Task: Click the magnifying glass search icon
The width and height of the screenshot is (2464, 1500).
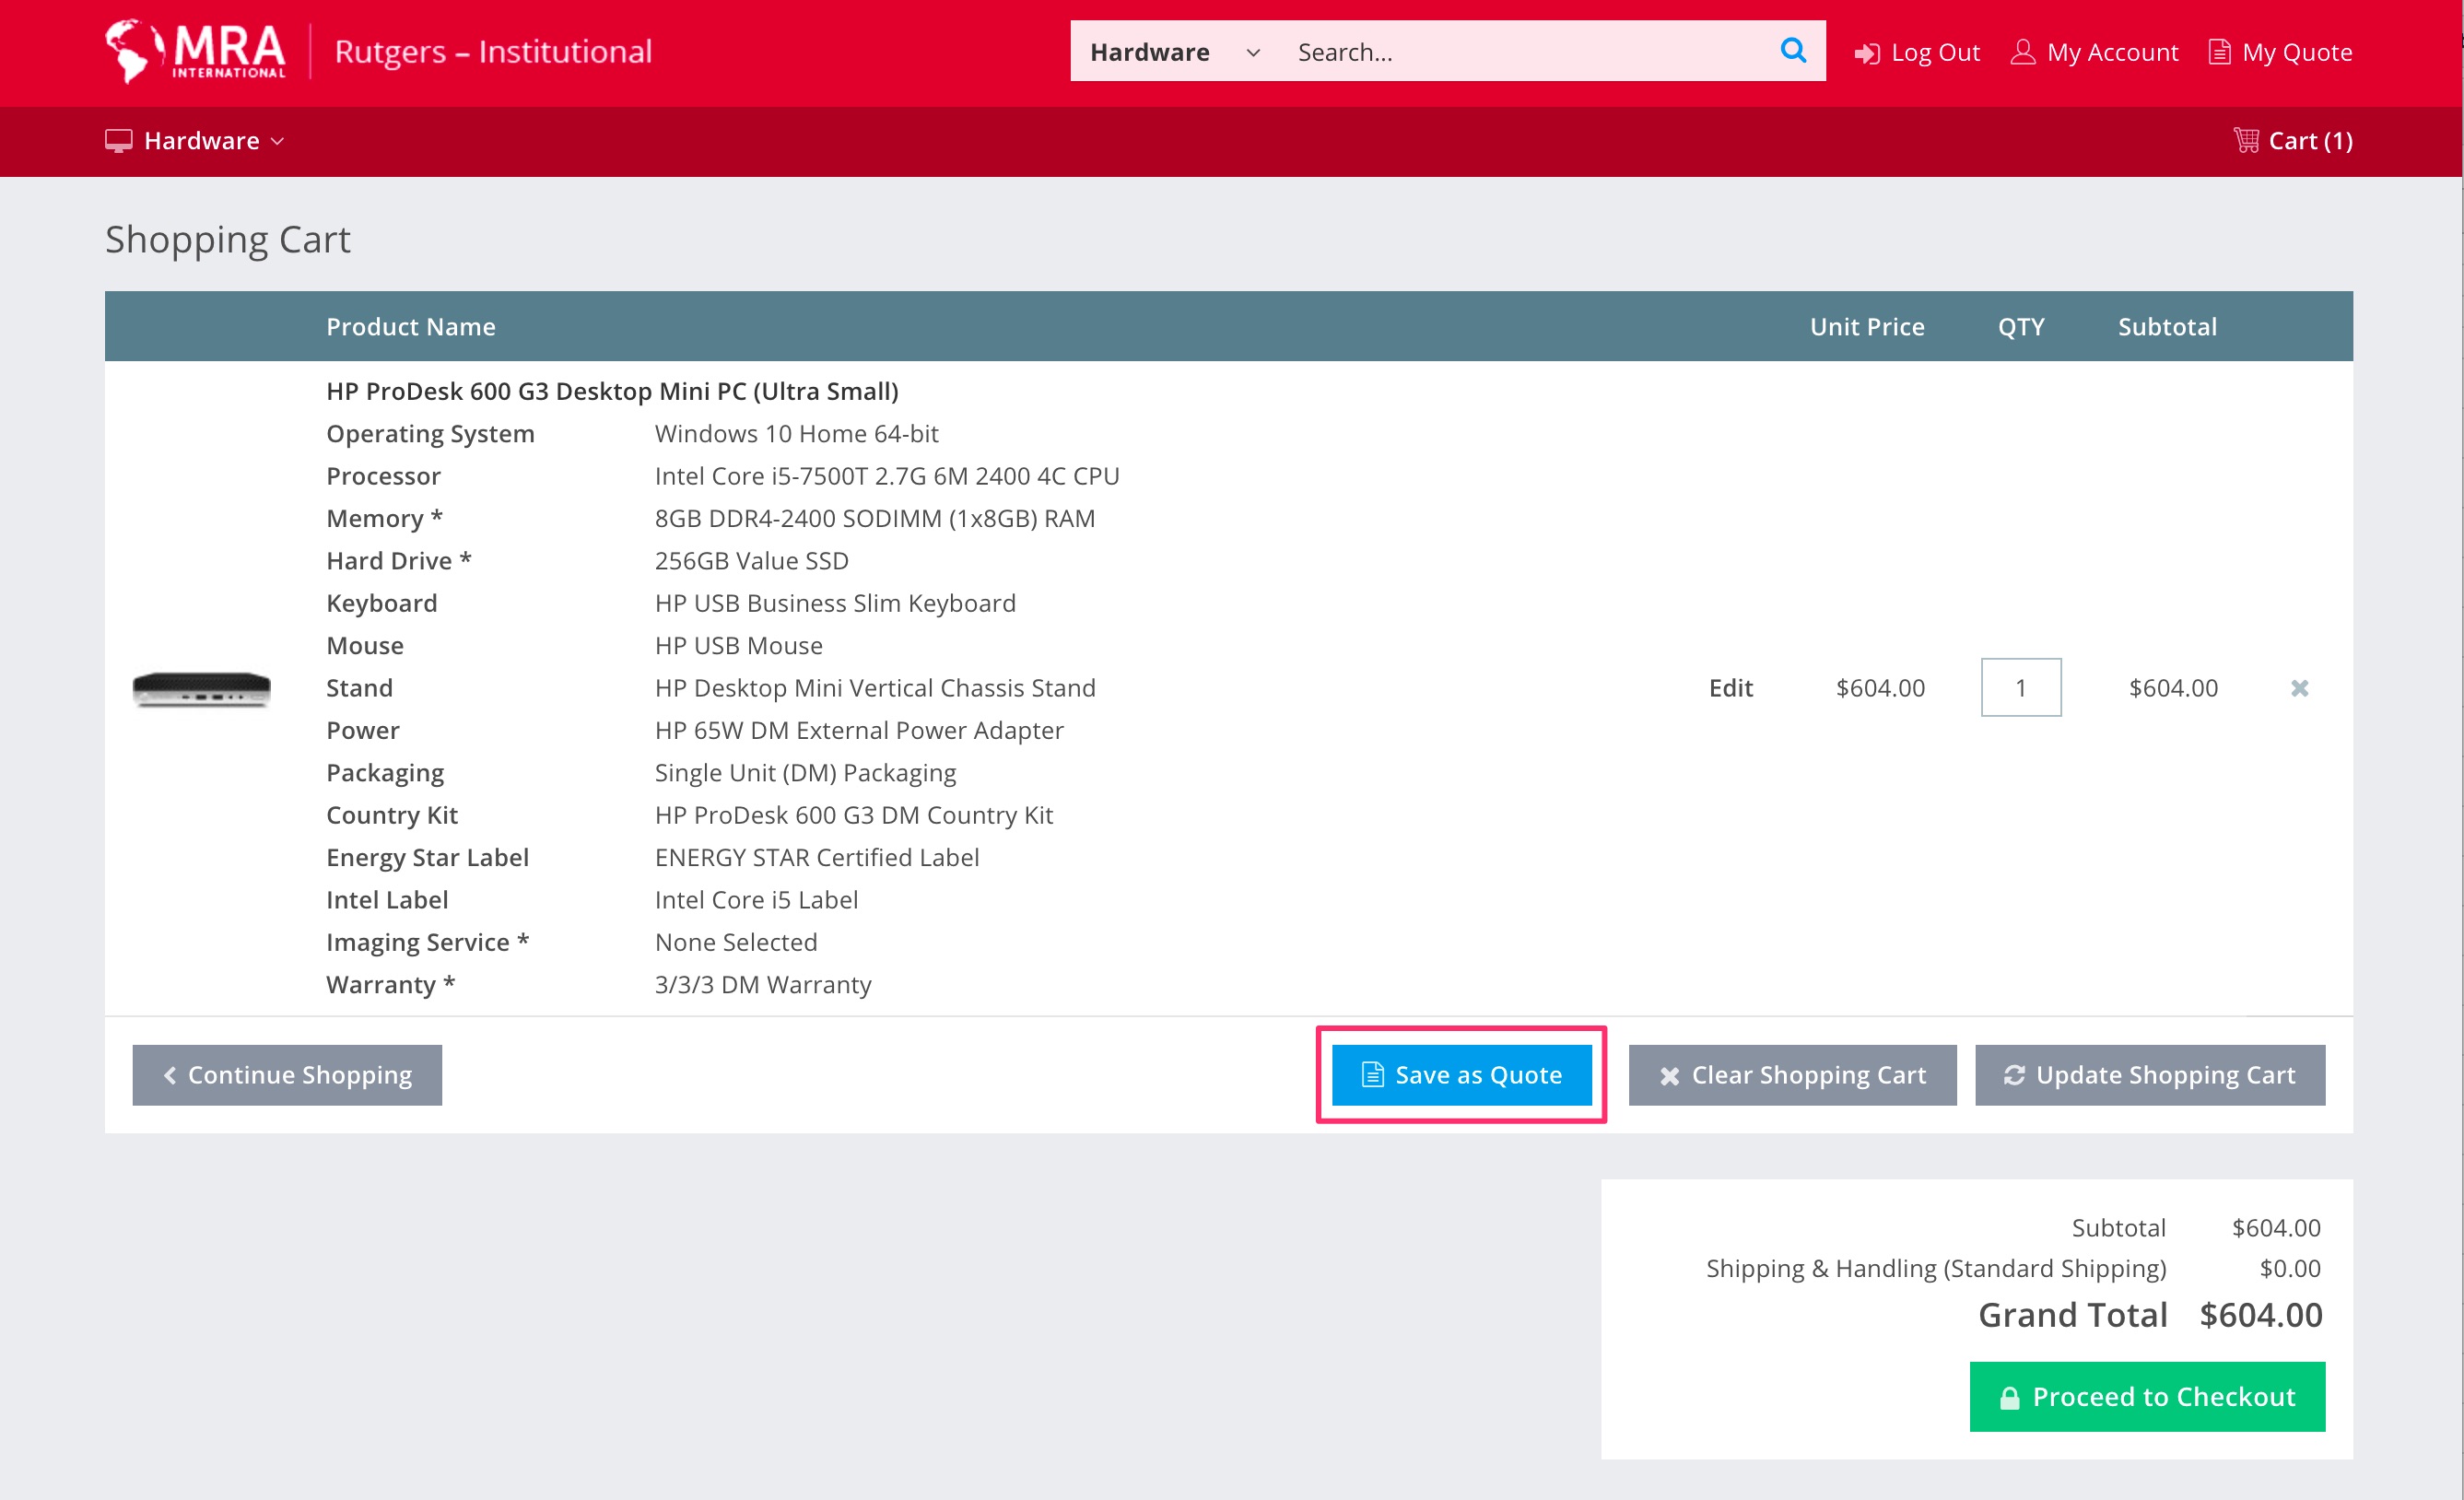Action: click(1793, 50)
